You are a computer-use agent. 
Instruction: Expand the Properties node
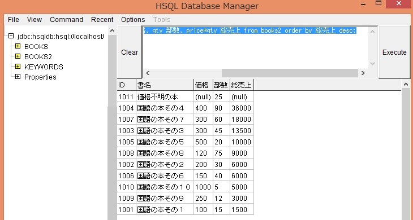(x=18, y=77)
